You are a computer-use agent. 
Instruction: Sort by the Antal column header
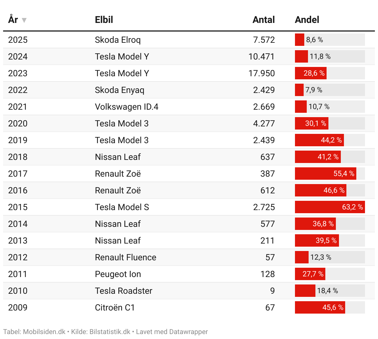(x=263, y=20)
